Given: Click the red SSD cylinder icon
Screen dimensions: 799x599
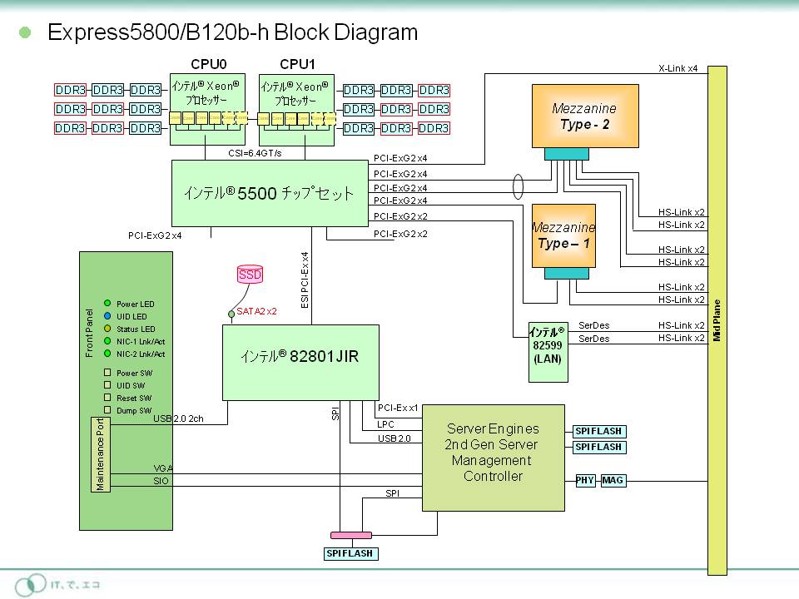Looking at the screenshot, I should point(249,275).
